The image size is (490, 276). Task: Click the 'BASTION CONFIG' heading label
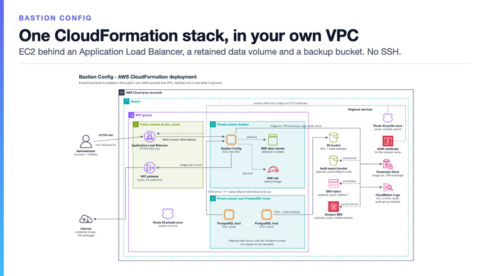(55, 18)
